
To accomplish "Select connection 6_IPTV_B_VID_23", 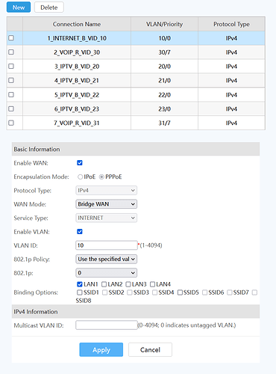I will point(77,109).
